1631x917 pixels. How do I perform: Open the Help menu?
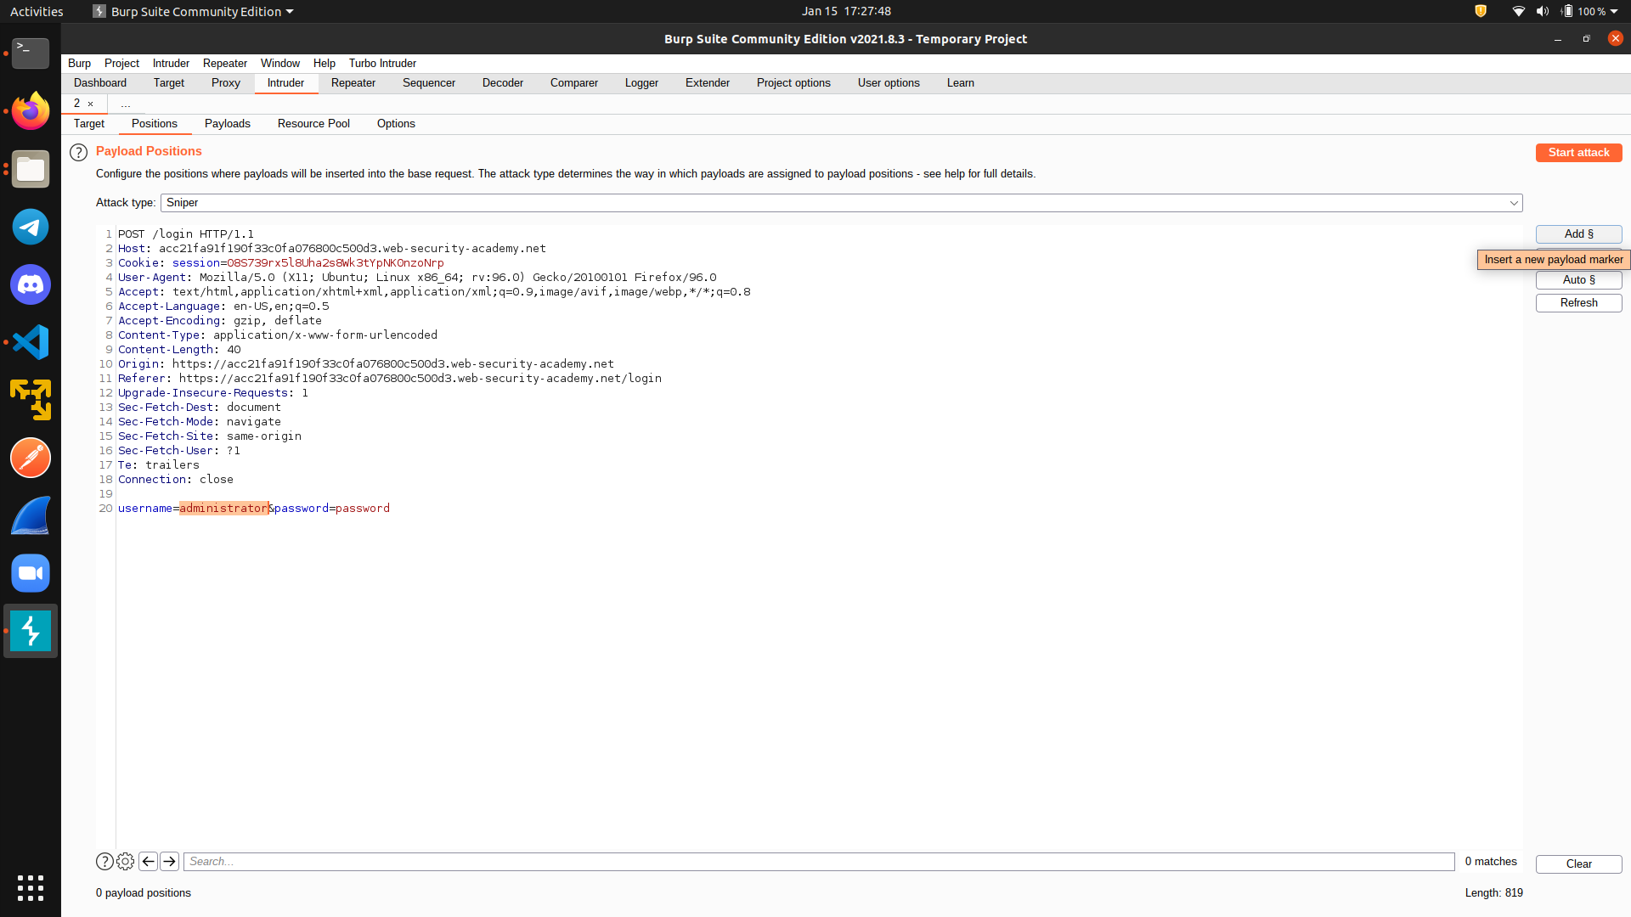325,64
